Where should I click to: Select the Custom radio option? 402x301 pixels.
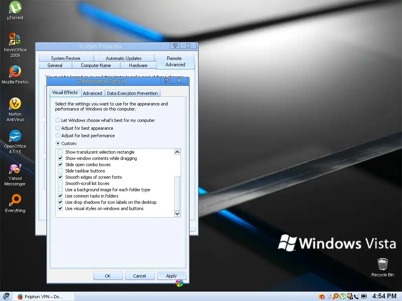pyautogui.click(x=66, y=143)
